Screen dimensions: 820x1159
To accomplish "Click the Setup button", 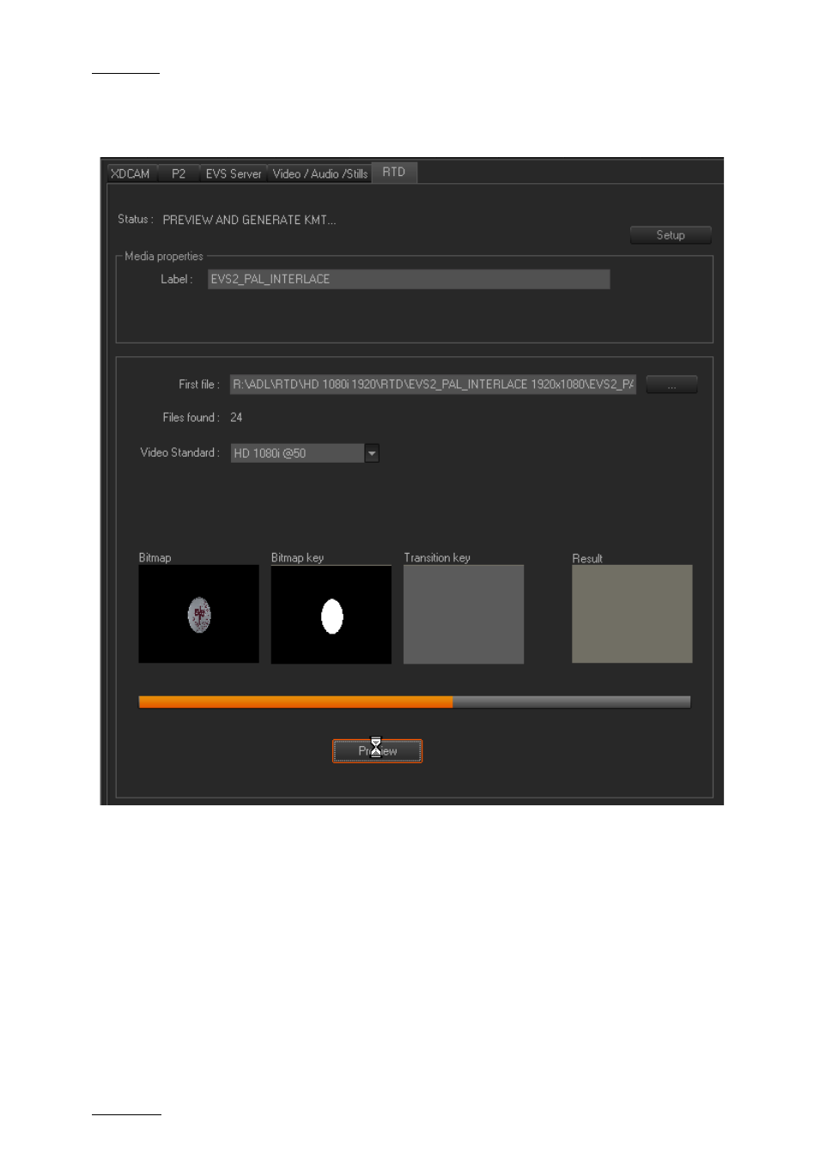I will tap(671, 235).
